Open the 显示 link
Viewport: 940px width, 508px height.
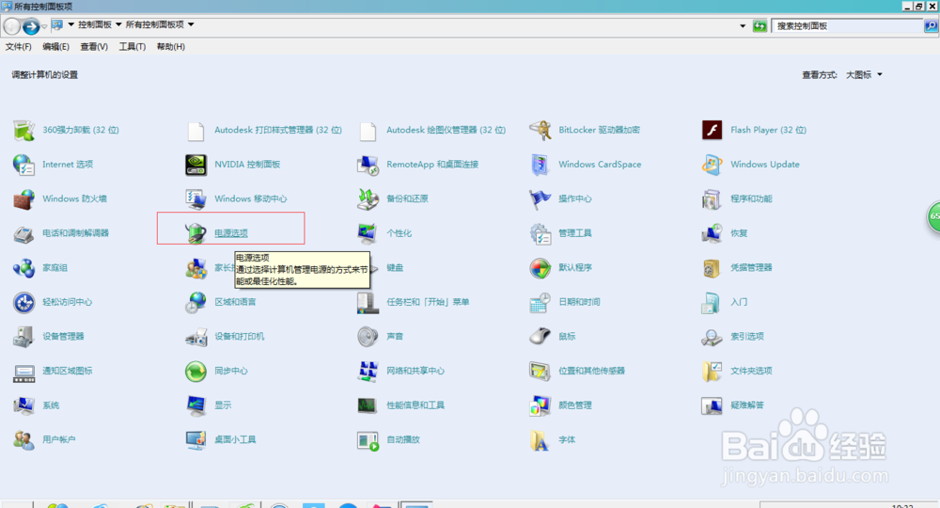pyautogui.click(x=223, y=406)
